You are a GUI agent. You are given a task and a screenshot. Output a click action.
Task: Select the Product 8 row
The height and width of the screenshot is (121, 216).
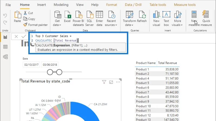pyautogui.click(x=157, y=97)
